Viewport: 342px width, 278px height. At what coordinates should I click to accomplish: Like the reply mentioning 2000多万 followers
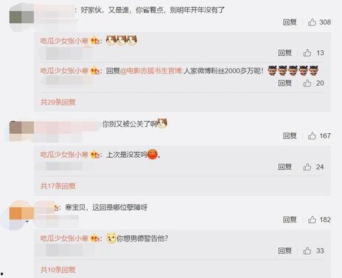pyautogui.click(x=307, y=83)
